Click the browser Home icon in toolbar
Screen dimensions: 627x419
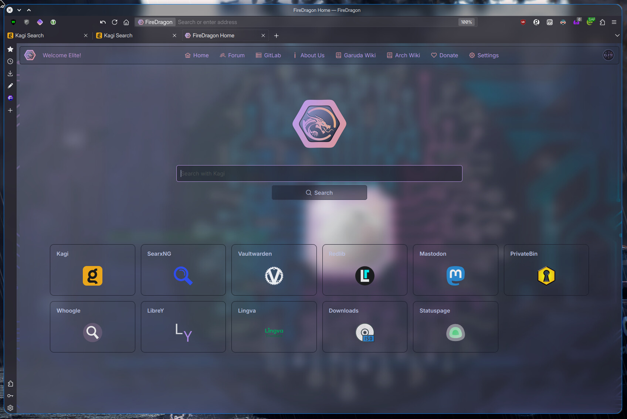point(126,22)
